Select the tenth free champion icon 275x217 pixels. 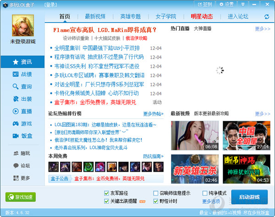click(159, 167)
